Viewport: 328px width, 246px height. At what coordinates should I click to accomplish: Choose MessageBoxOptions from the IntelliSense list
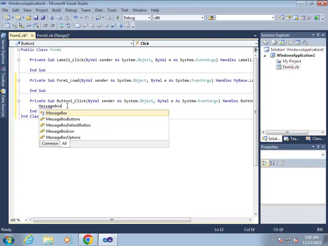[x=104, y=137]
